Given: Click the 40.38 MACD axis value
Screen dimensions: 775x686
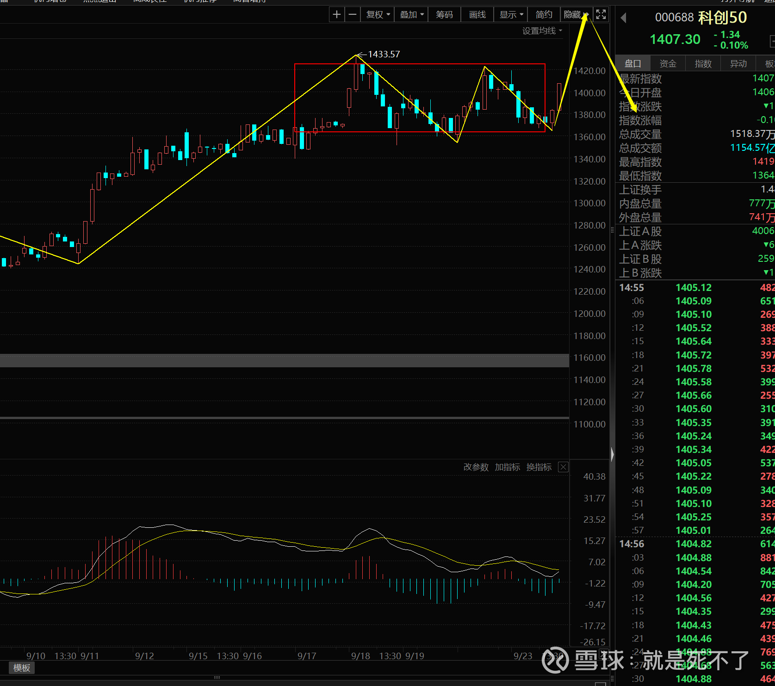Looking at the screenshot, I should (595, 476).
